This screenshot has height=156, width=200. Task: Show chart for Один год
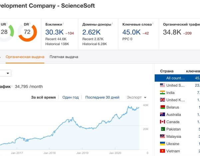click(70, 97)
